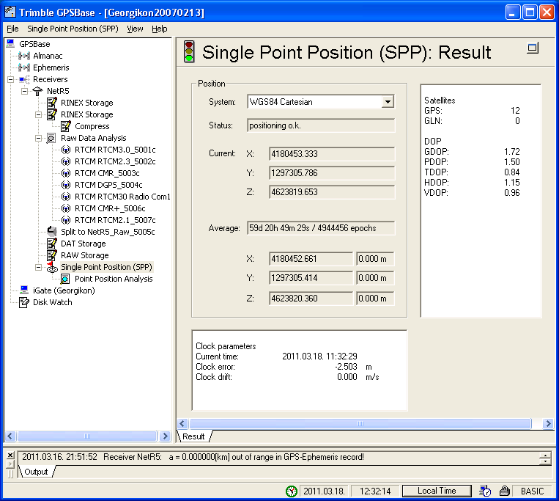Move tree panel horizontal scrollbar left
Viewport: 559px width, 501px height.
(x=10, y=436)
